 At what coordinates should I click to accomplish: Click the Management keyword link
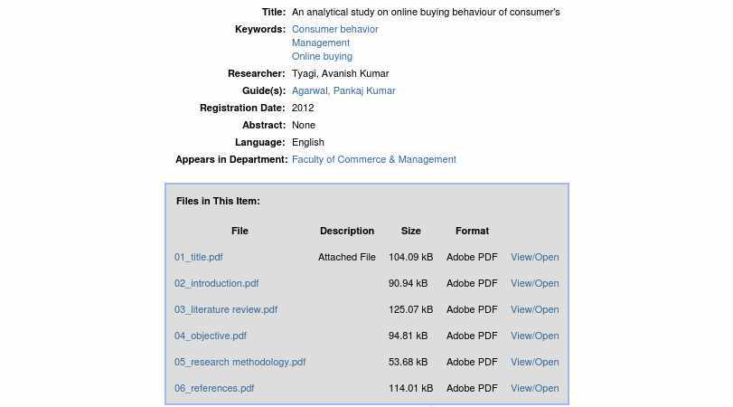tap(320, 43)
